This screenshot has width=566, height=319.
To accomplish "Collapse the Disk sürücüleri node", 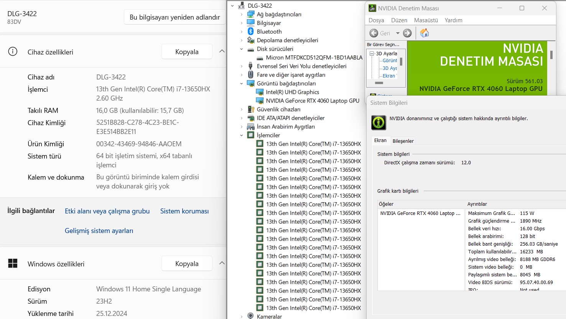I will pyautogui.click(x=242, y=49).
